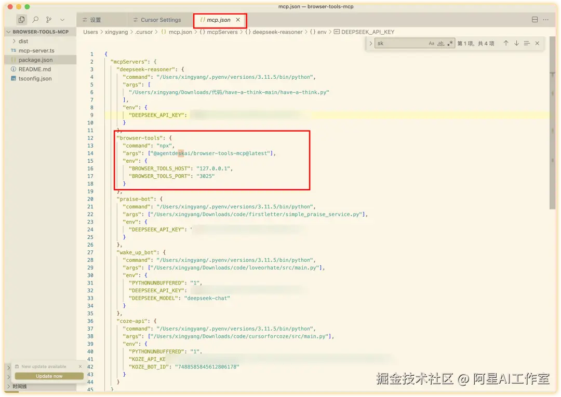Click the "npx" command value
This screenshot has height=397, width=561.
tap(164, 146)
